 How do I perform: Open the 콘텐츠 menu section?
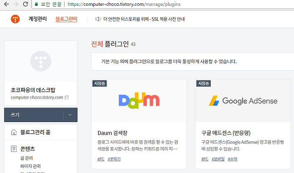[28, 149]
